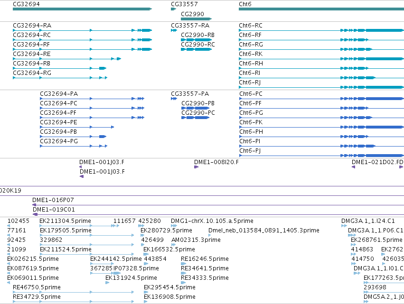404x304 pixels.
Task: Select transcript CG32694-RA
Action: [83, 30]
